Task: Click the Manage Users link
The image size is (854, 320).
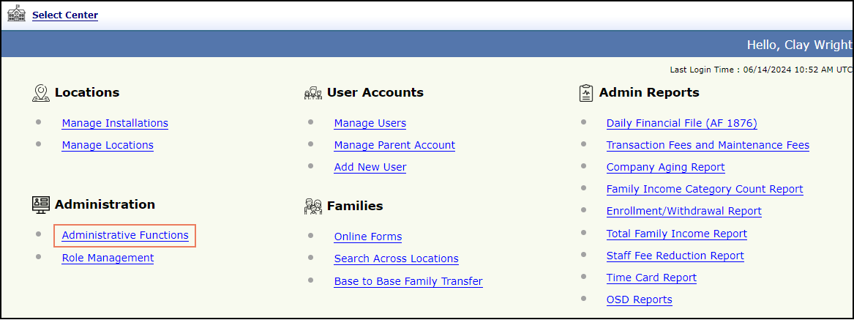Action: point(370,123)
